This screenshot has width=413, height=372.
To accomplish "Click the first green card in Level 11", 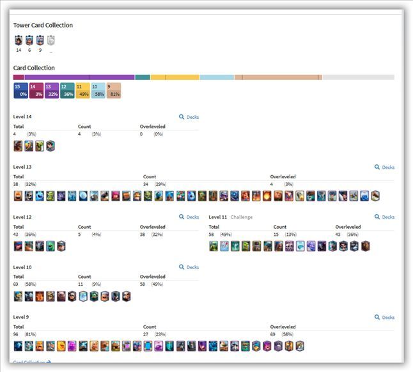I will coord(214,246).
